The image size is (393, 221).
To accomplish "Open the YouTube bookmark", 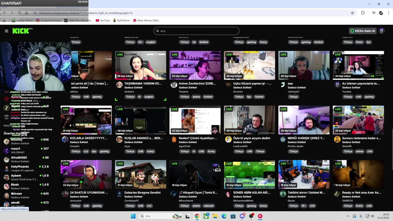I will (x=103, y=20).
